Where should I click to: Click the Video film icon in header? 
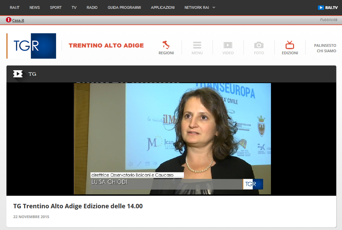(x=228, y=45)
